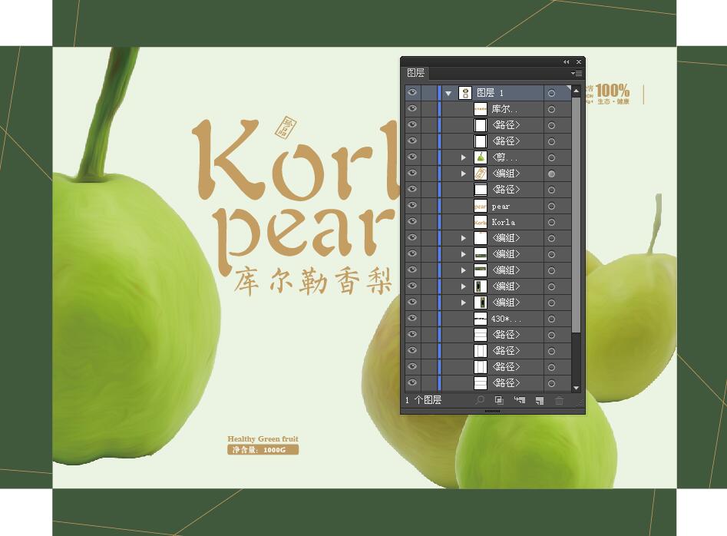
Task: Select the 库尔勒香梨 Chinese title on canvas
Action: (x=313, y=280)
